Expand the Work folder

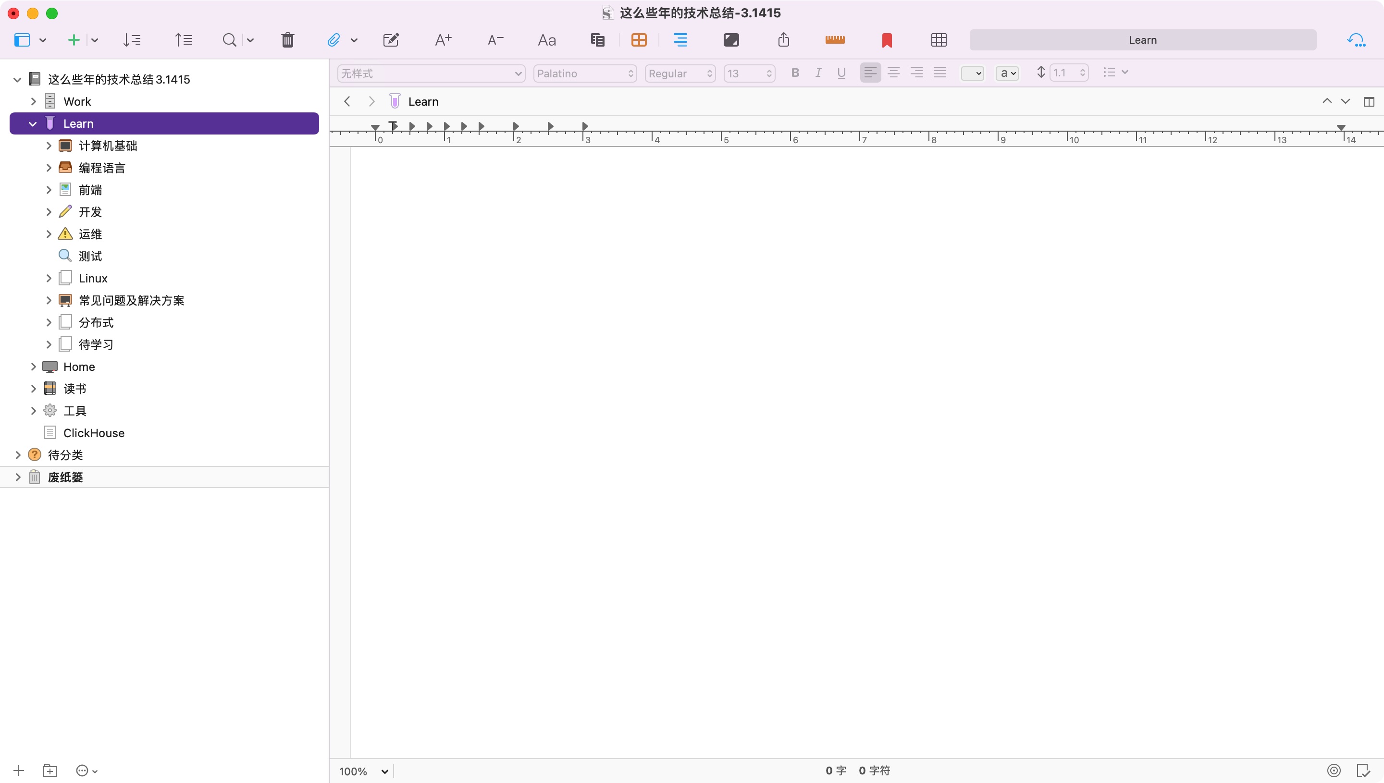(33, 101)
